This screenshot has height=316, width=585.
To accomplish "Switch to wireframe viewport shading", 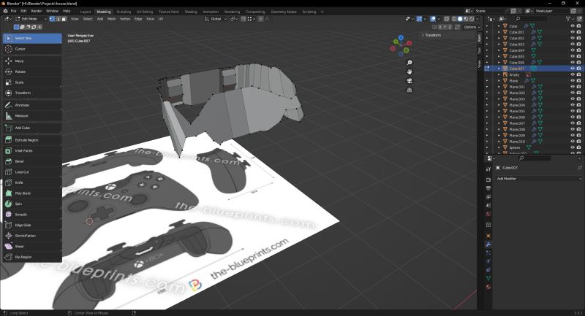I will pos(454,19).
